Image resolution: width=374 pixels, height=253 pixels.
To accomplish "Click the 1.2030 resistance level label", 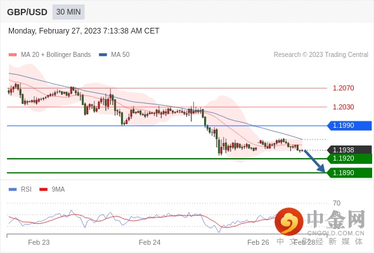I will click(x=343, y=107).
